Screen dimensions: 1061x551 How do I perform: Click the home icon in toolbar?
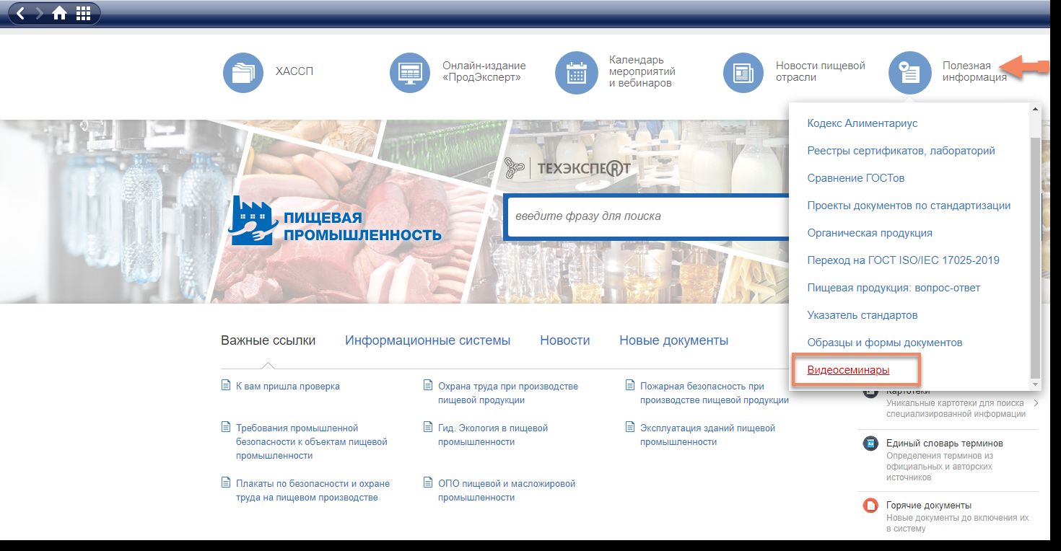pyautogui.click(x=59, y=13)
